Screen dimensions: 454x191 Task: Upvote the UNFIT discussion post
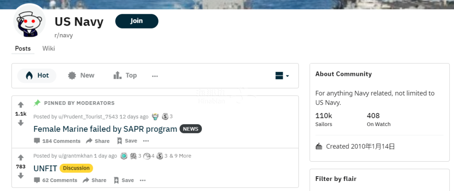(21, 158)
